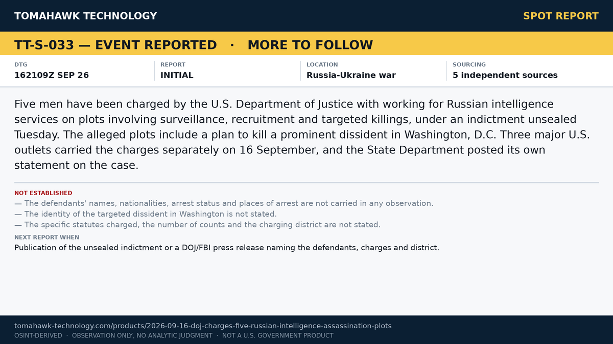Select the Russia-Ukraine war location value
Screen dimensions: 613x344
351,75
